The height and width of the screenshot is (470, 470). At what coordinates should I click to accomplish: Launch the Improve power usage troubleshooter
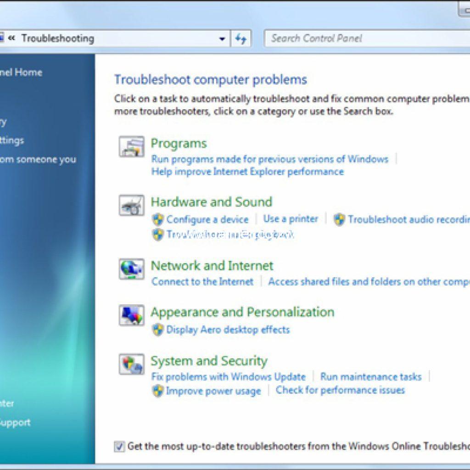pos(213,391)
